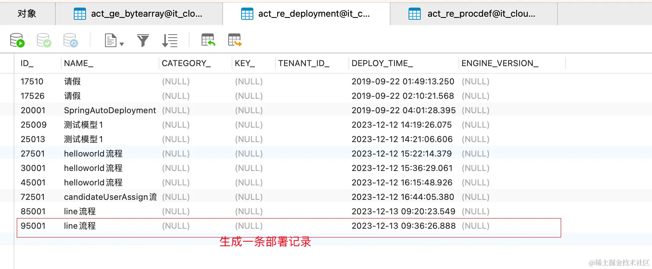Click the 请假 name in row 17526

click(x=72, y=96)
